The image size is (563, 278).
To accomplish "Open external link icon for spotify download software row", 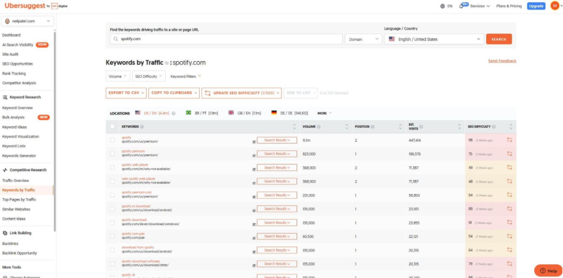I will tap(254, 265).
